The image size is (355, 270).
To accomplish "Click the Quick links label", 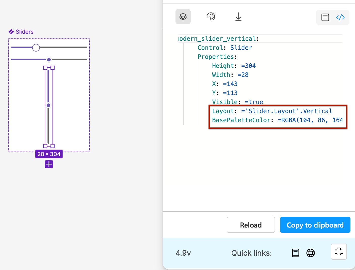I will click(x=252, y=253).
